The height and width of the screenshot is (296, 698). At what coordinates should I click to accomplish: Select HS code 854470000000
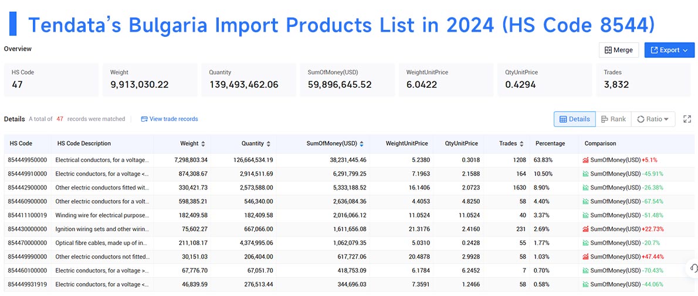[28, 243]
